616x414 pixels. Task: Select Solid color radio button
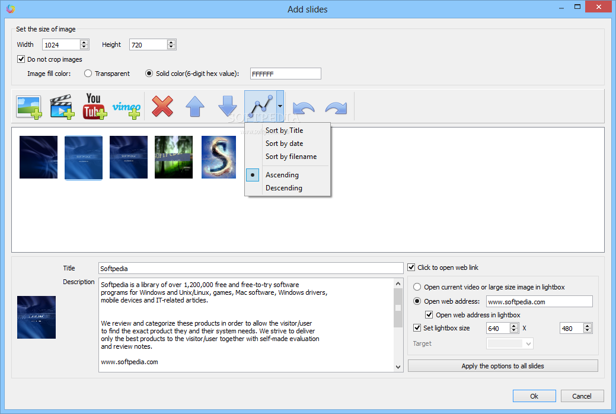[x=149, y=74]
